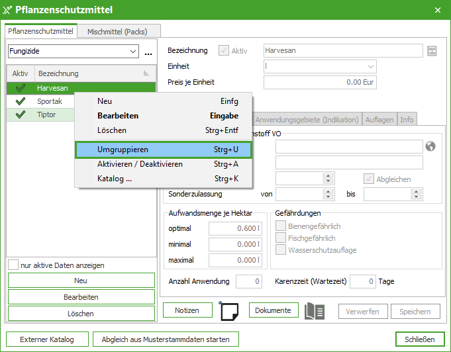This screenshot has height=352, width=451.
Task: Click the Externer Katalog button
Action: (47, 339)
